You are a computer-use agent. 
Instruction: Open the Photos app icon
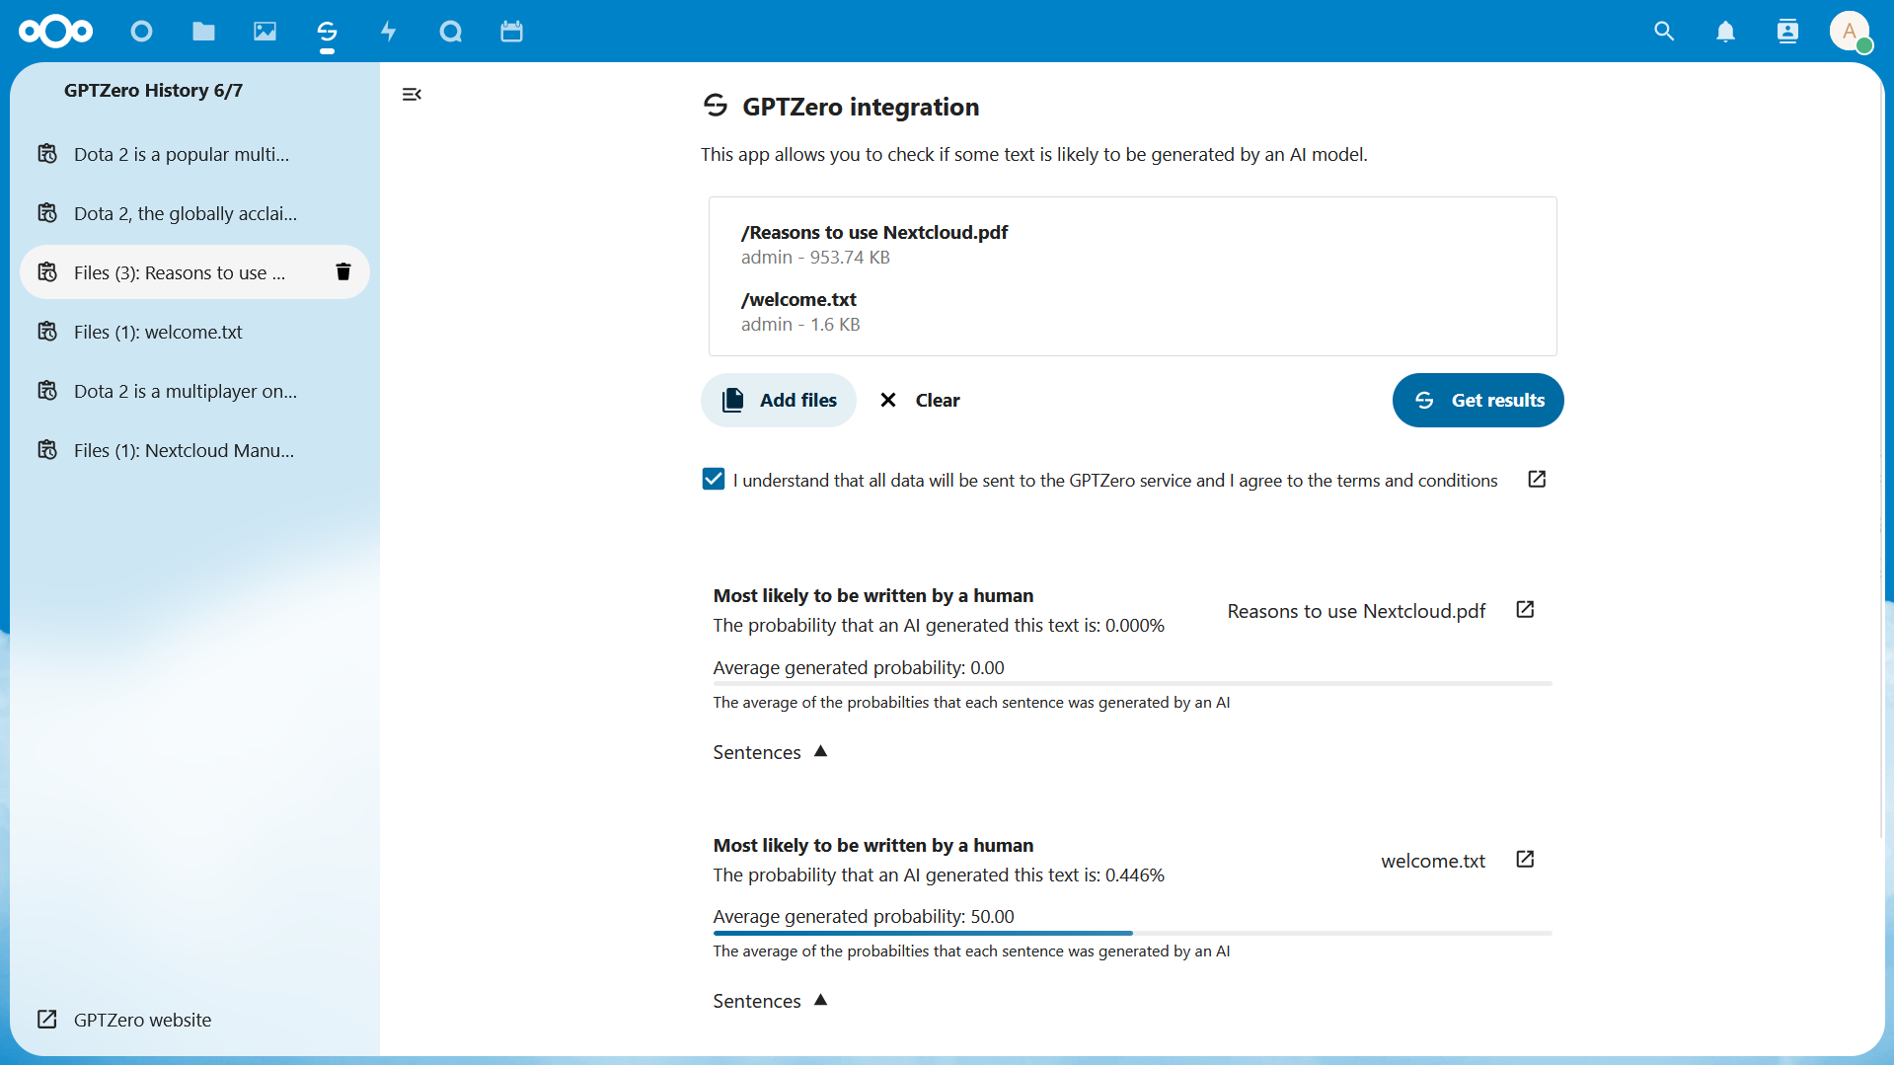click(x=265, y=32)
